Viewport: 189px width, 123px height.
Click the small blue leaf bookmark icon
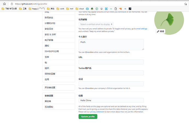[125, 9]
